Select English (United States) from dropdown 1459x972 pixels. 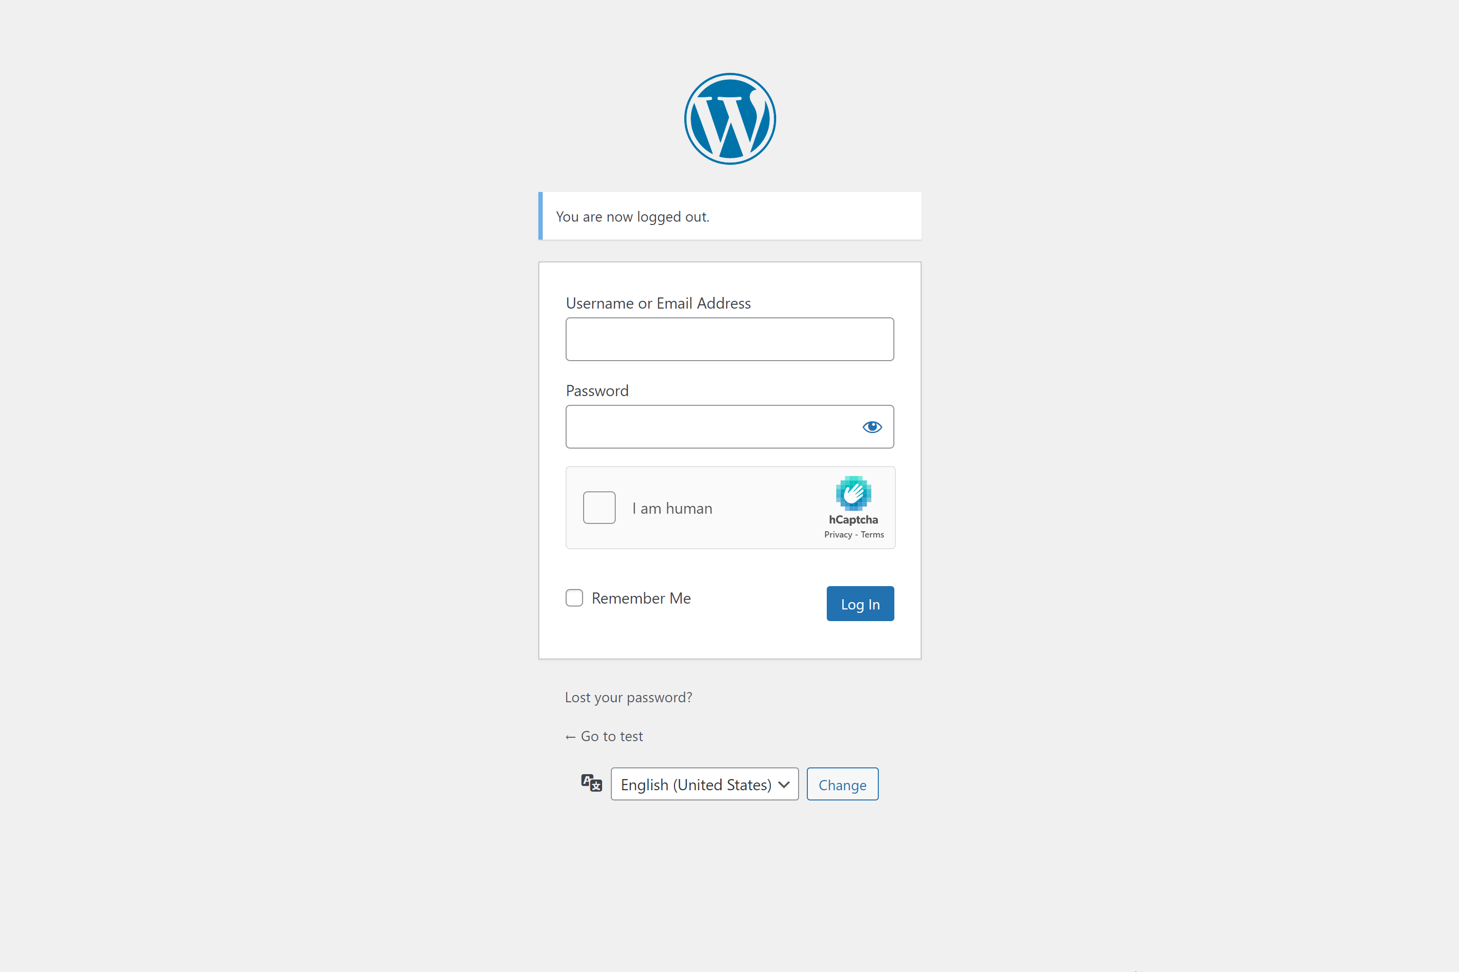coord(703,783)
